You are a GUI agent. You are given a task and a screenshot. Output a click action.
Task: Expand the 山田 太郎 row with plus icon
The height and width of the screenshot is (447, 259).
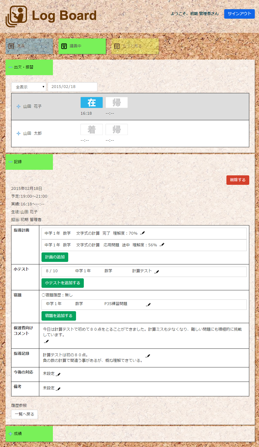(x=19, y=134)
